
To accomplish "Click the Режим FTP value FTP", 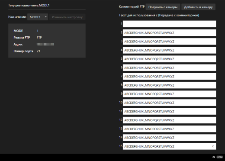I will (x=39, y=38).
